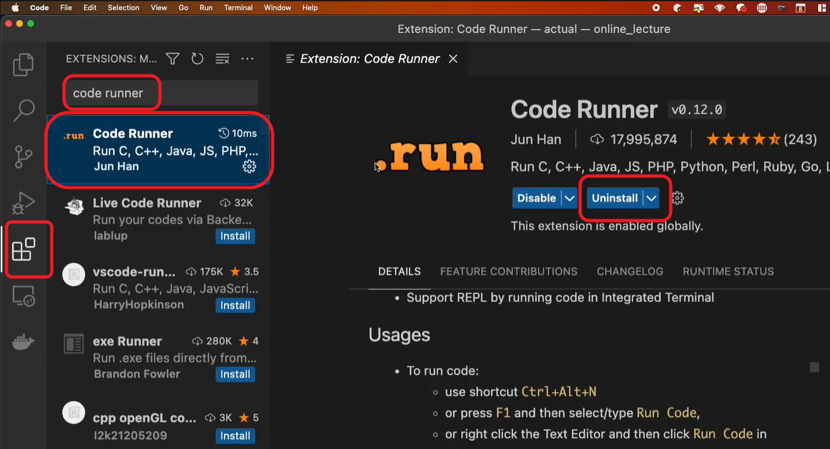Click the v0.12.0 version badge

(x=697, y=110)
